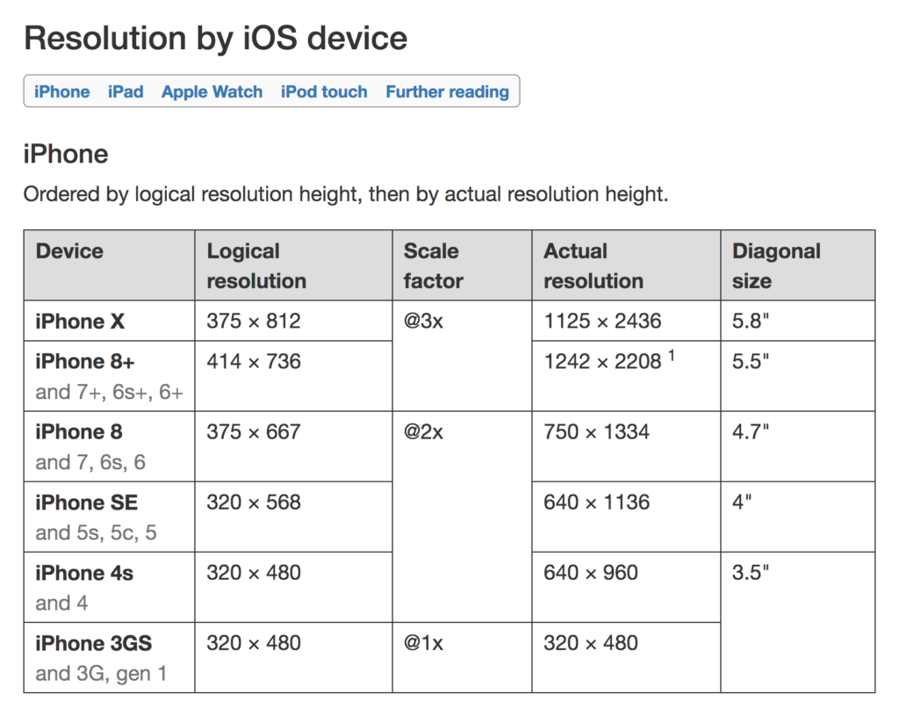Click the 5.8" diagonal size value
Viewport: 899px width, 716px height.
(750, 321)
